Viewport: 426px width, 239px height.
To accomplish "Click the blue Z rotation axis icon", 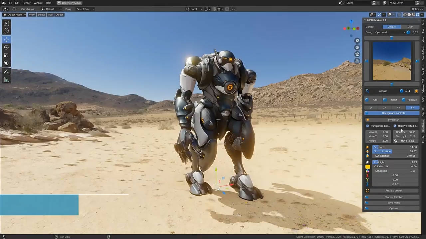I will click(x=367, y=184).
